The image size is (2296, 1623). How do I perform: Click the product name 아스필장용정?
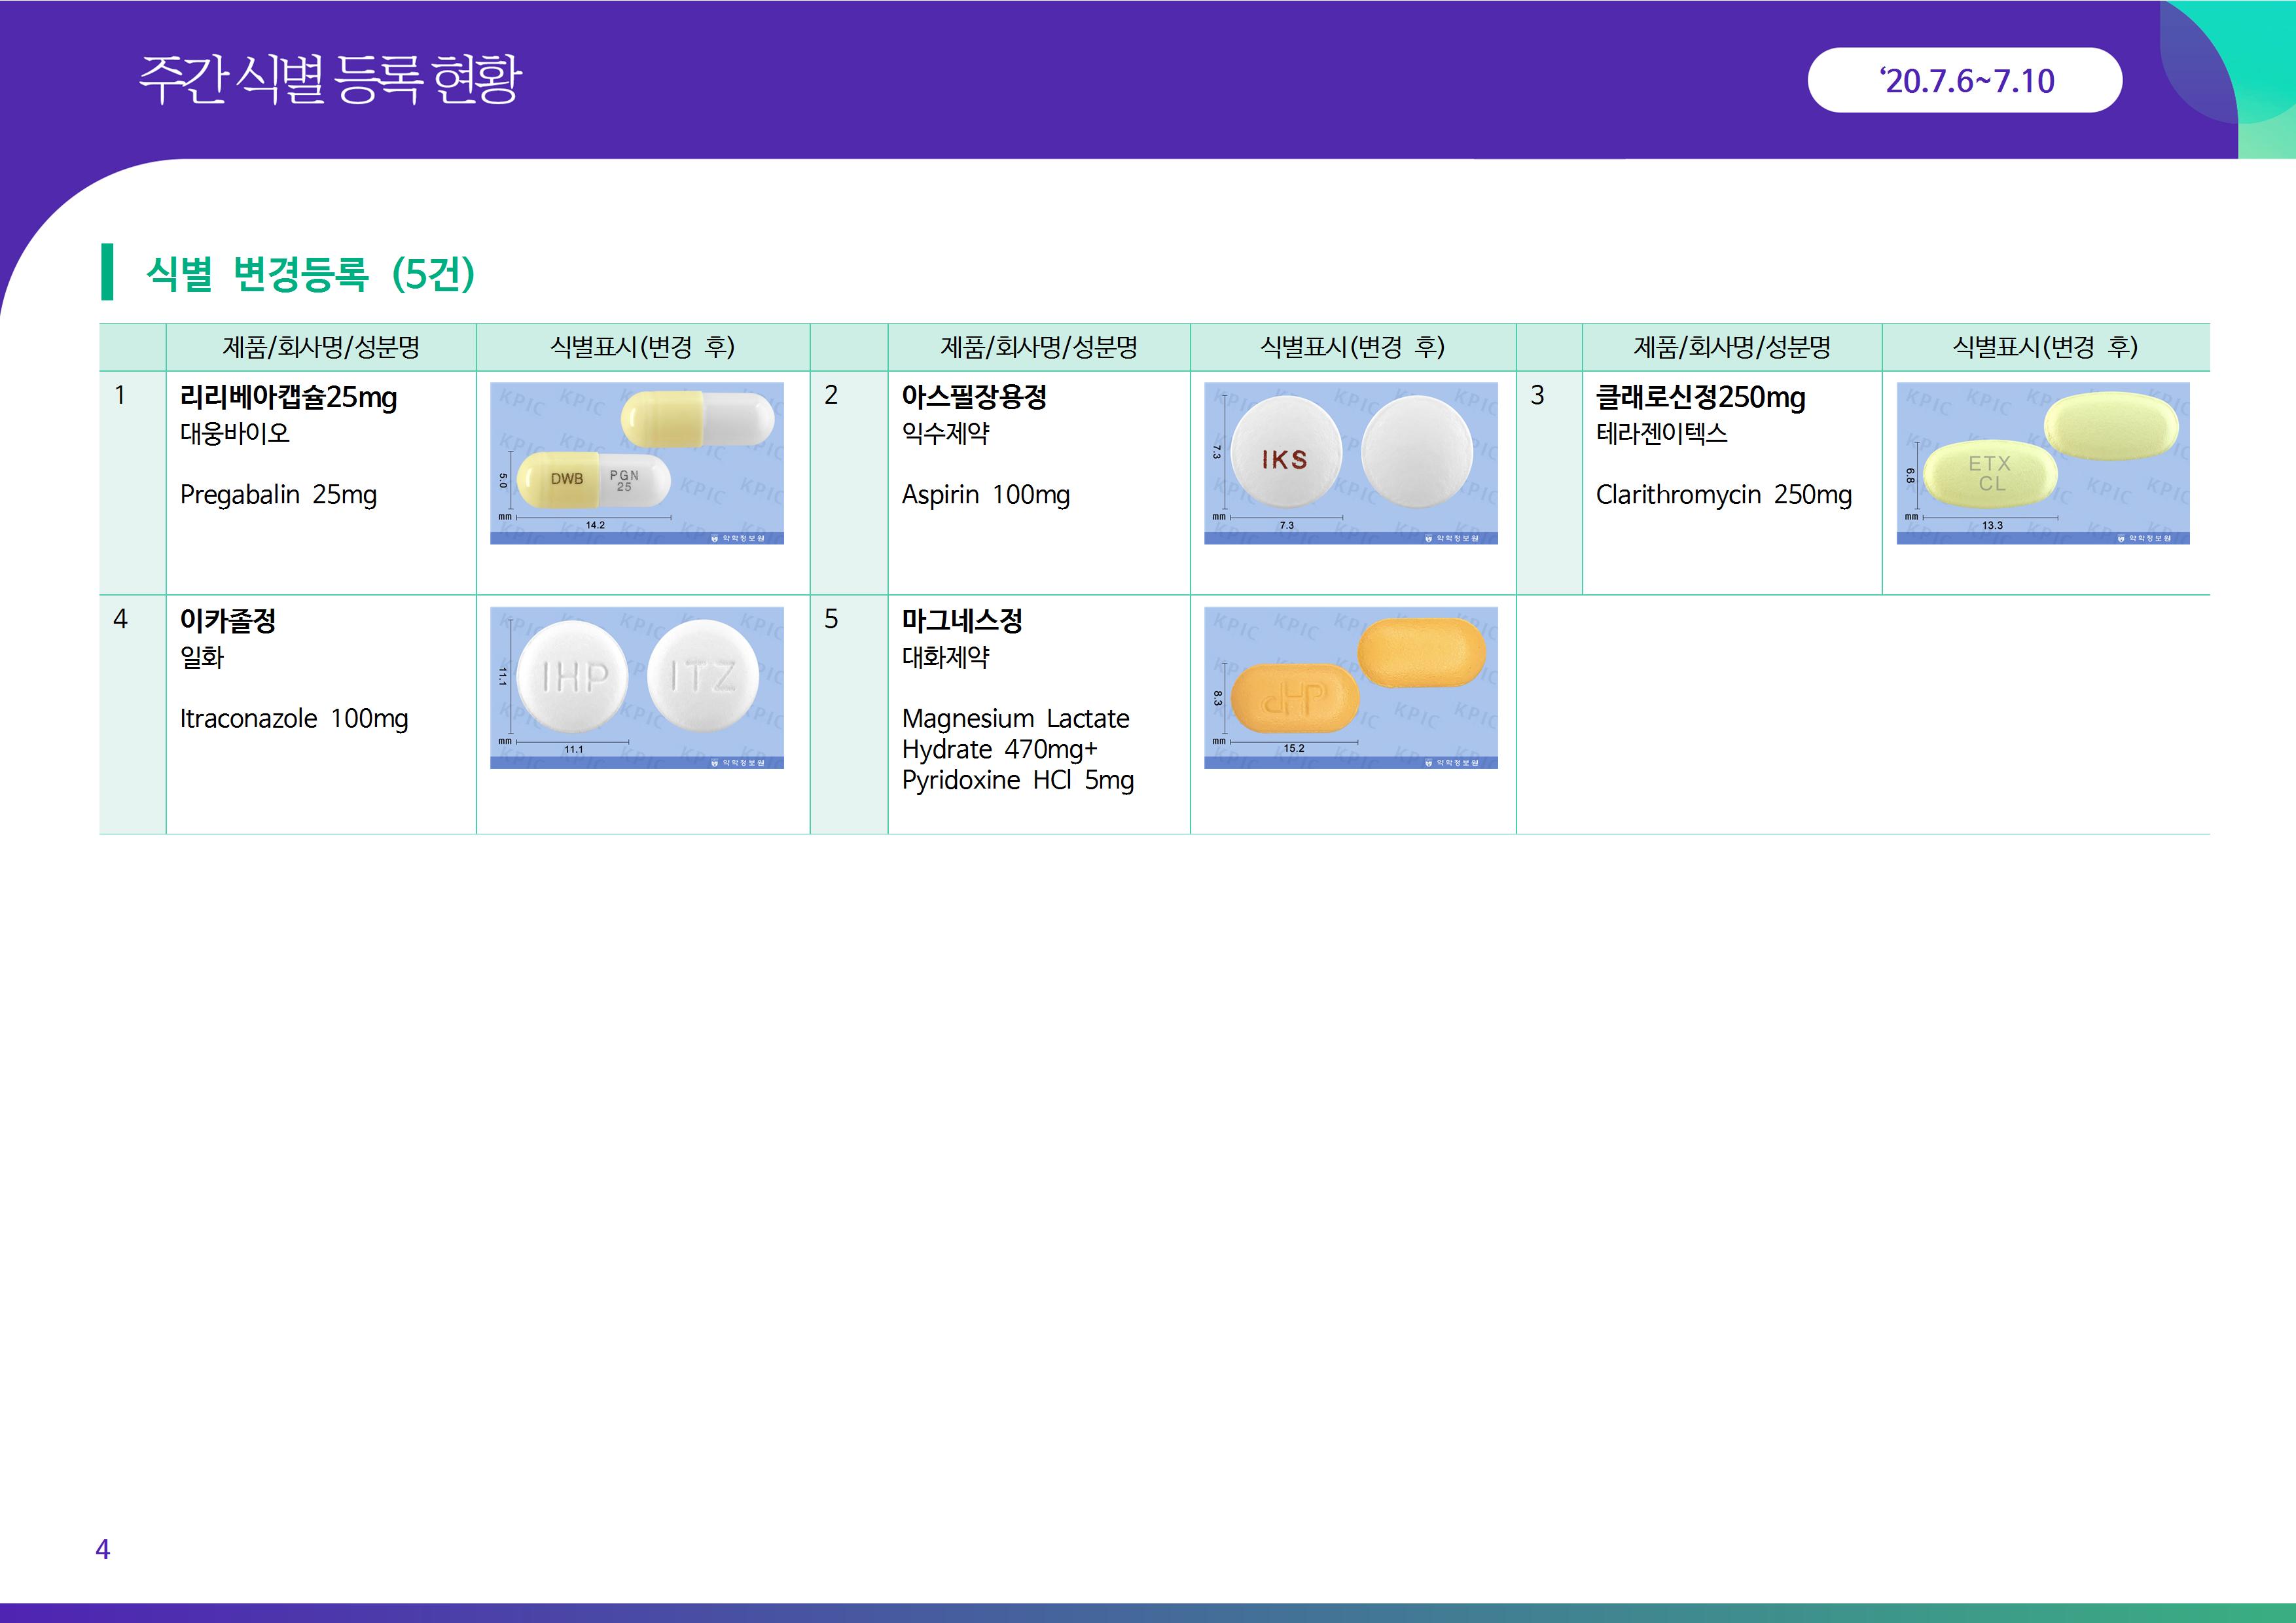pos(973,397)
